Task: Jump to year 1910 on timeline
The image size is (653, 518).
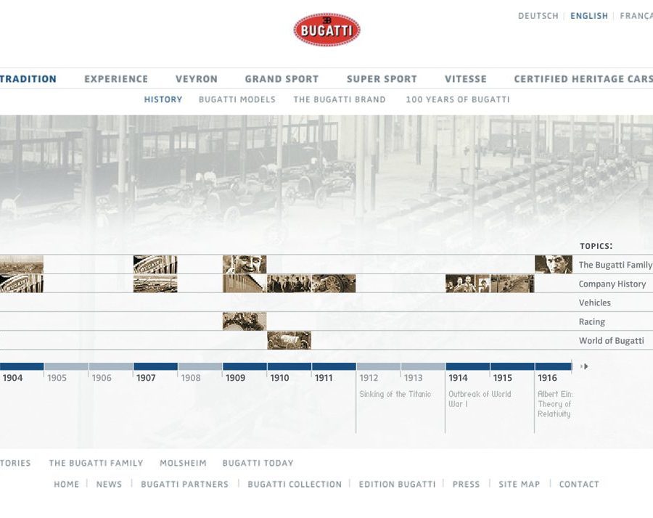Action: pyautogui.click(x=280, y=378)
